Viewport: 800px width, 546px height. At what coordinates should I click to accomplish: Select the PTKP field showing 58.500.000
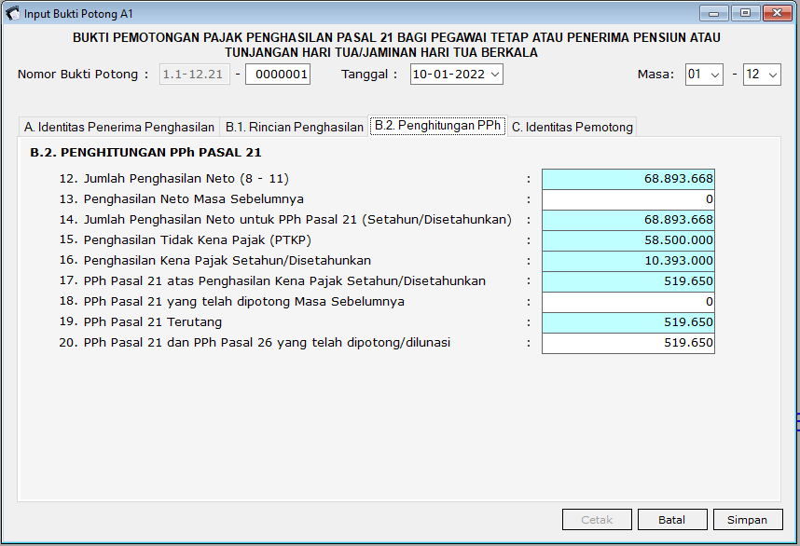pyautogui.click(x=628, y=239)
